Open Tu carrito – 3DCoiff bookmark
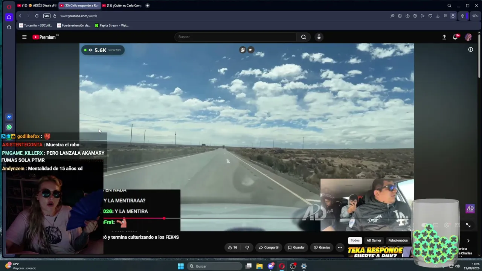Screen dimensions: 482x271 point(36,26)
